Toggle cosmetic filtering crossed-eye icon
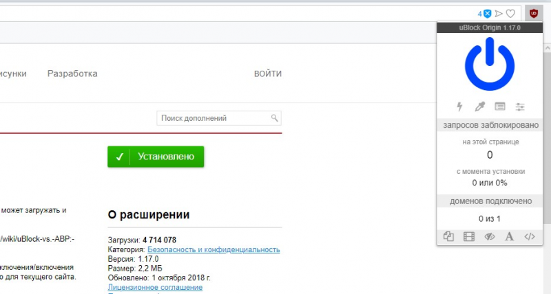 point(489,236)
